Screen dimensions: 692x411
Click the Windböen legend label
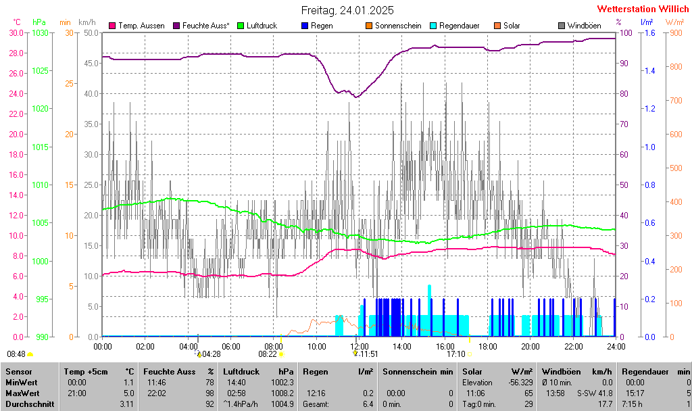585,26
